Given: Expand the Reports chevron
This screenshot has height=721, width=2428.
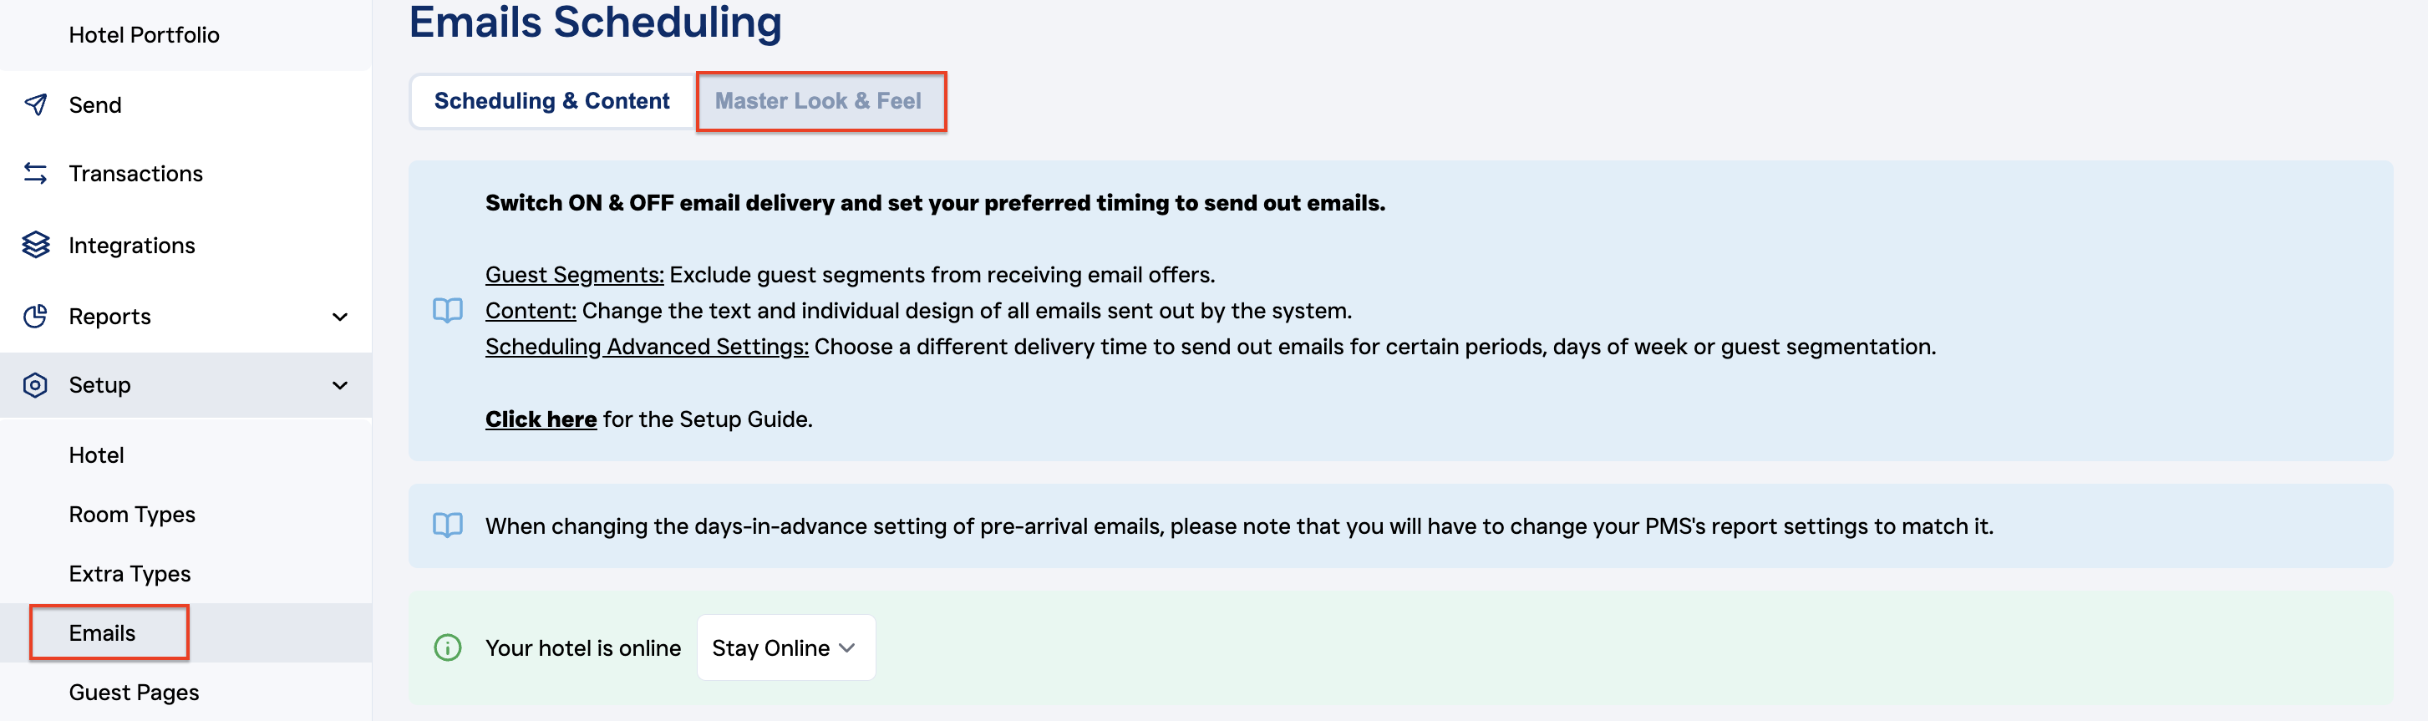Looking at the screenshot, I should click(340, 317).
